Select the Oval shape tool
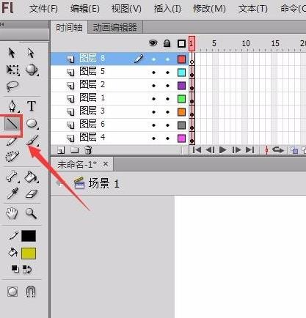Screen dimensions: 306x318 (32, 124)
